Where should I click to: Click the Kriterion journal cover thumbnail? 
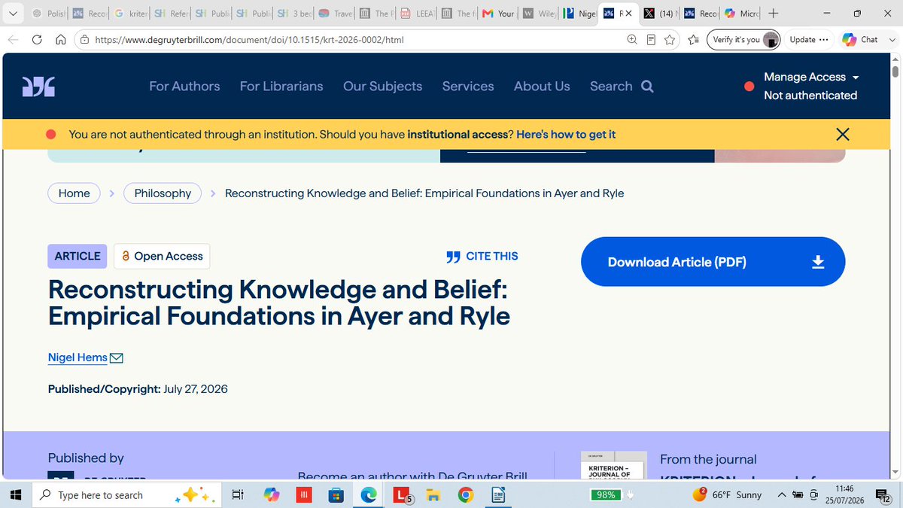[614, 465]
